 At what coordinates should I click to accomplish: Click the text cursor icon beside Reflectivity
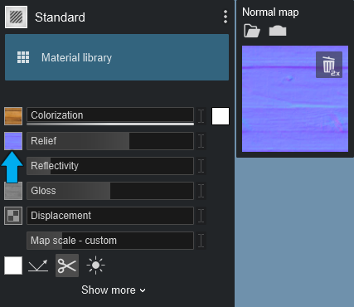click(x=201, y=166)
